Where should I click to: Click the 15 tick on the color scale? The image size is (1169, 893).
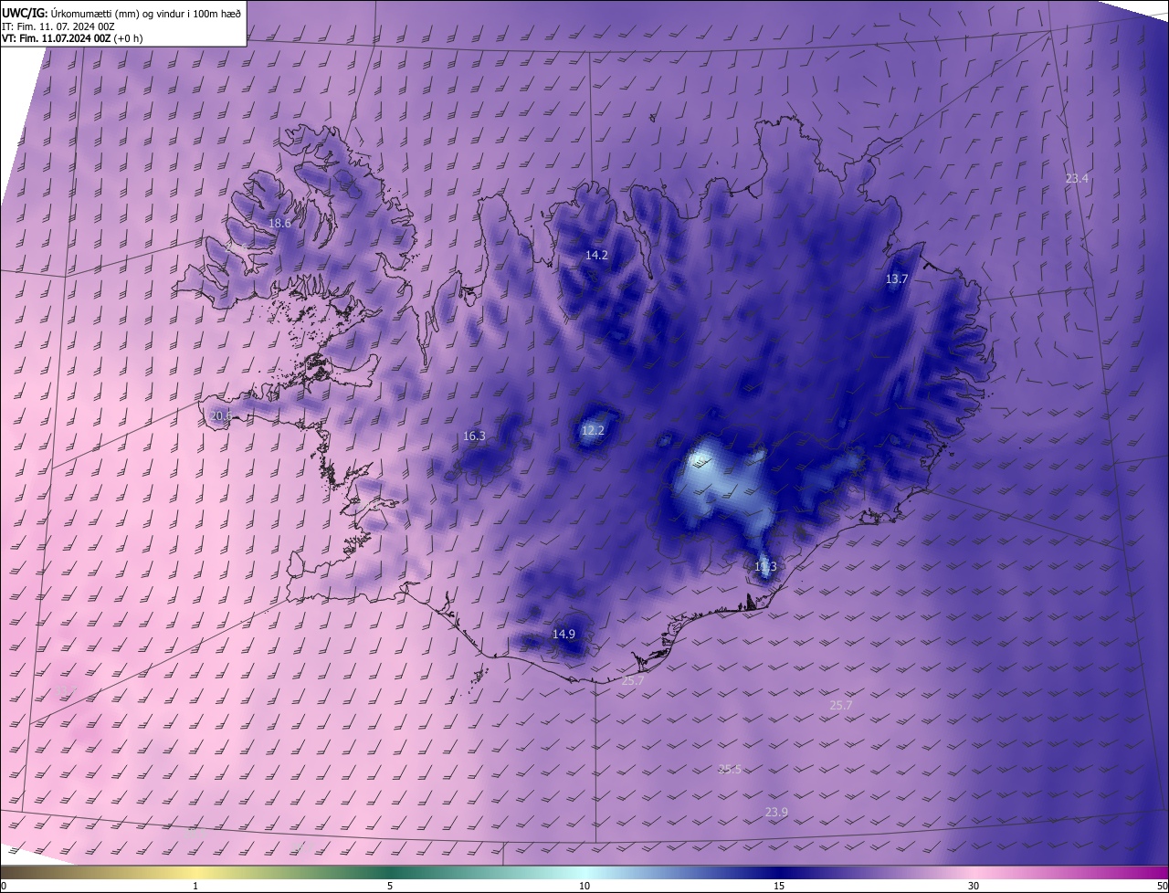tap(779, 886)
